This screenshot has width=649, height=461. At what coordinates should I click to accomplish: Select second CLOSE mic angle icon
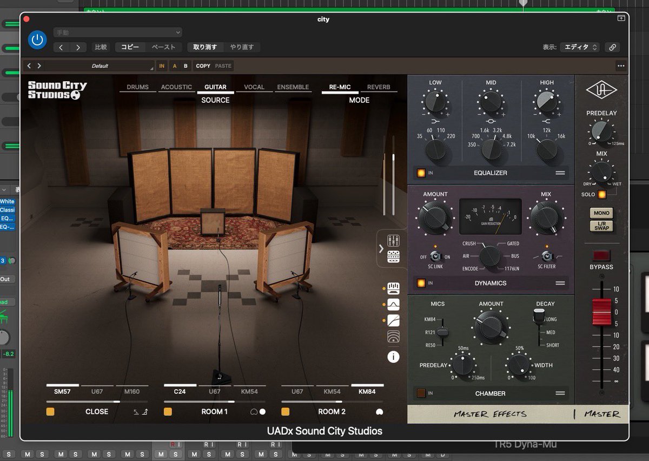pyautogui.click(x=144, y=412)
